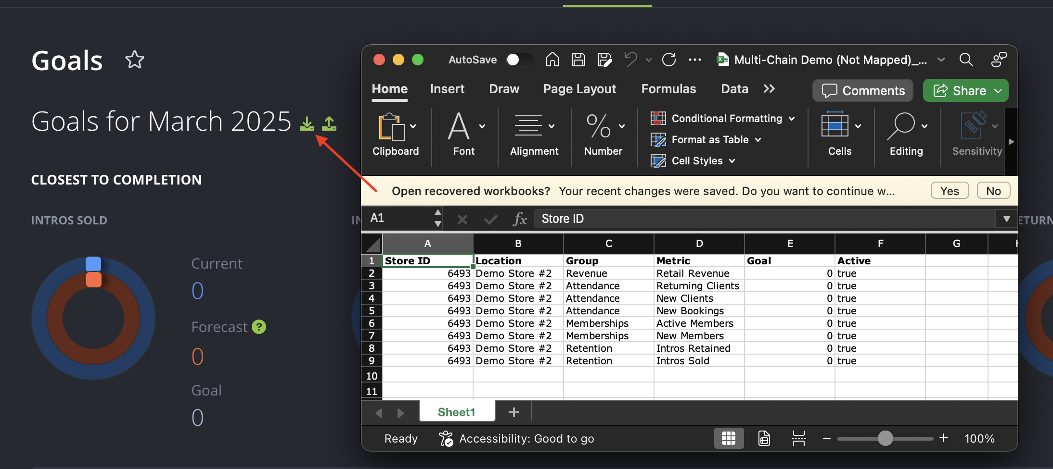Image resolution: width=1053 pixels, height=469 pixels.
Task: Click the previous sheet arrow
Action: click(379, 413)
